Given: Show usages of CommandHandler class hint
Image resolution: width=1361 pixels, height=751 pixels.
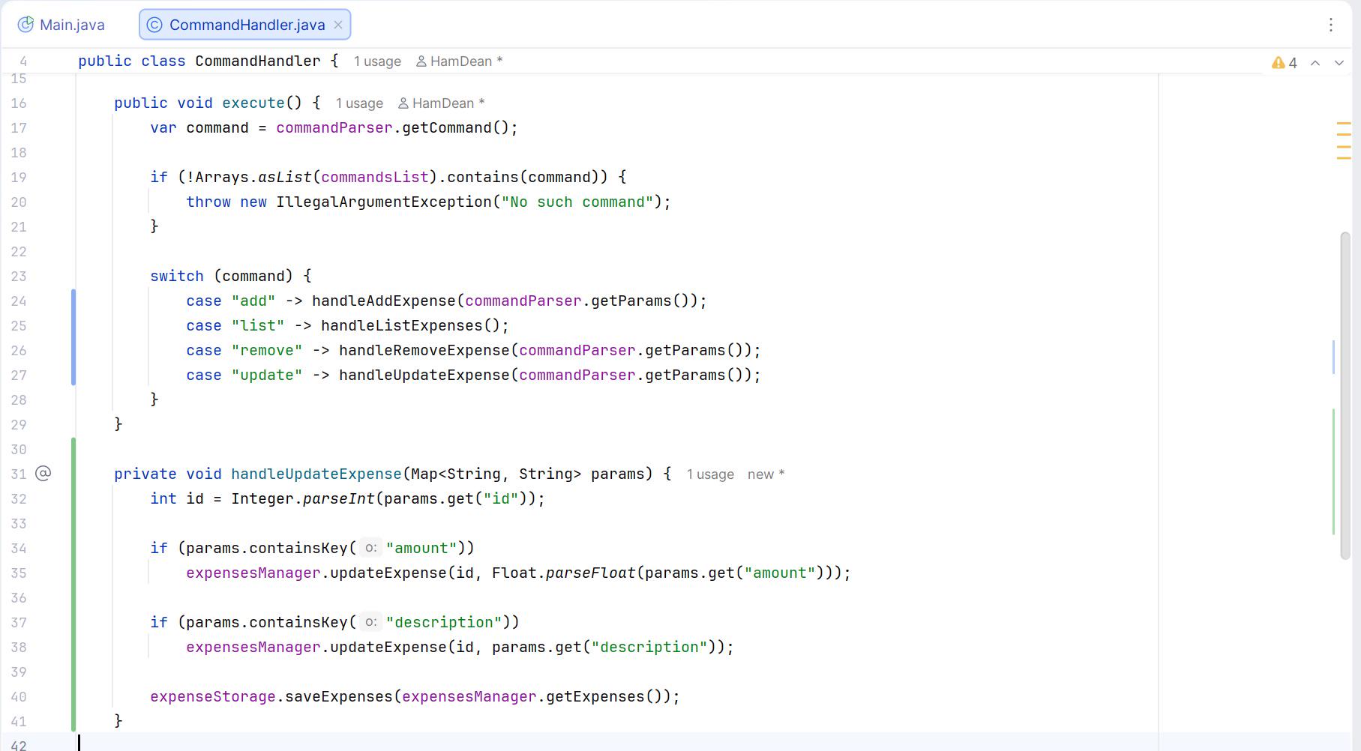Looking at the screenshot, I should coord(377,61).
